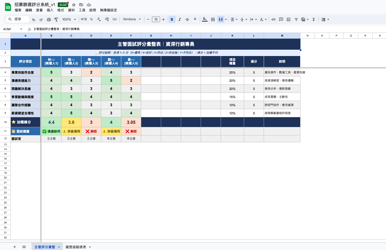Toggle bold formatting
Screen dimensions: 386x250
pos(172,19)
